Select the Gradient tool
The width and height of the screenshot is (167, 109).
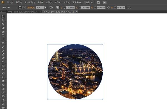[3, 89]
